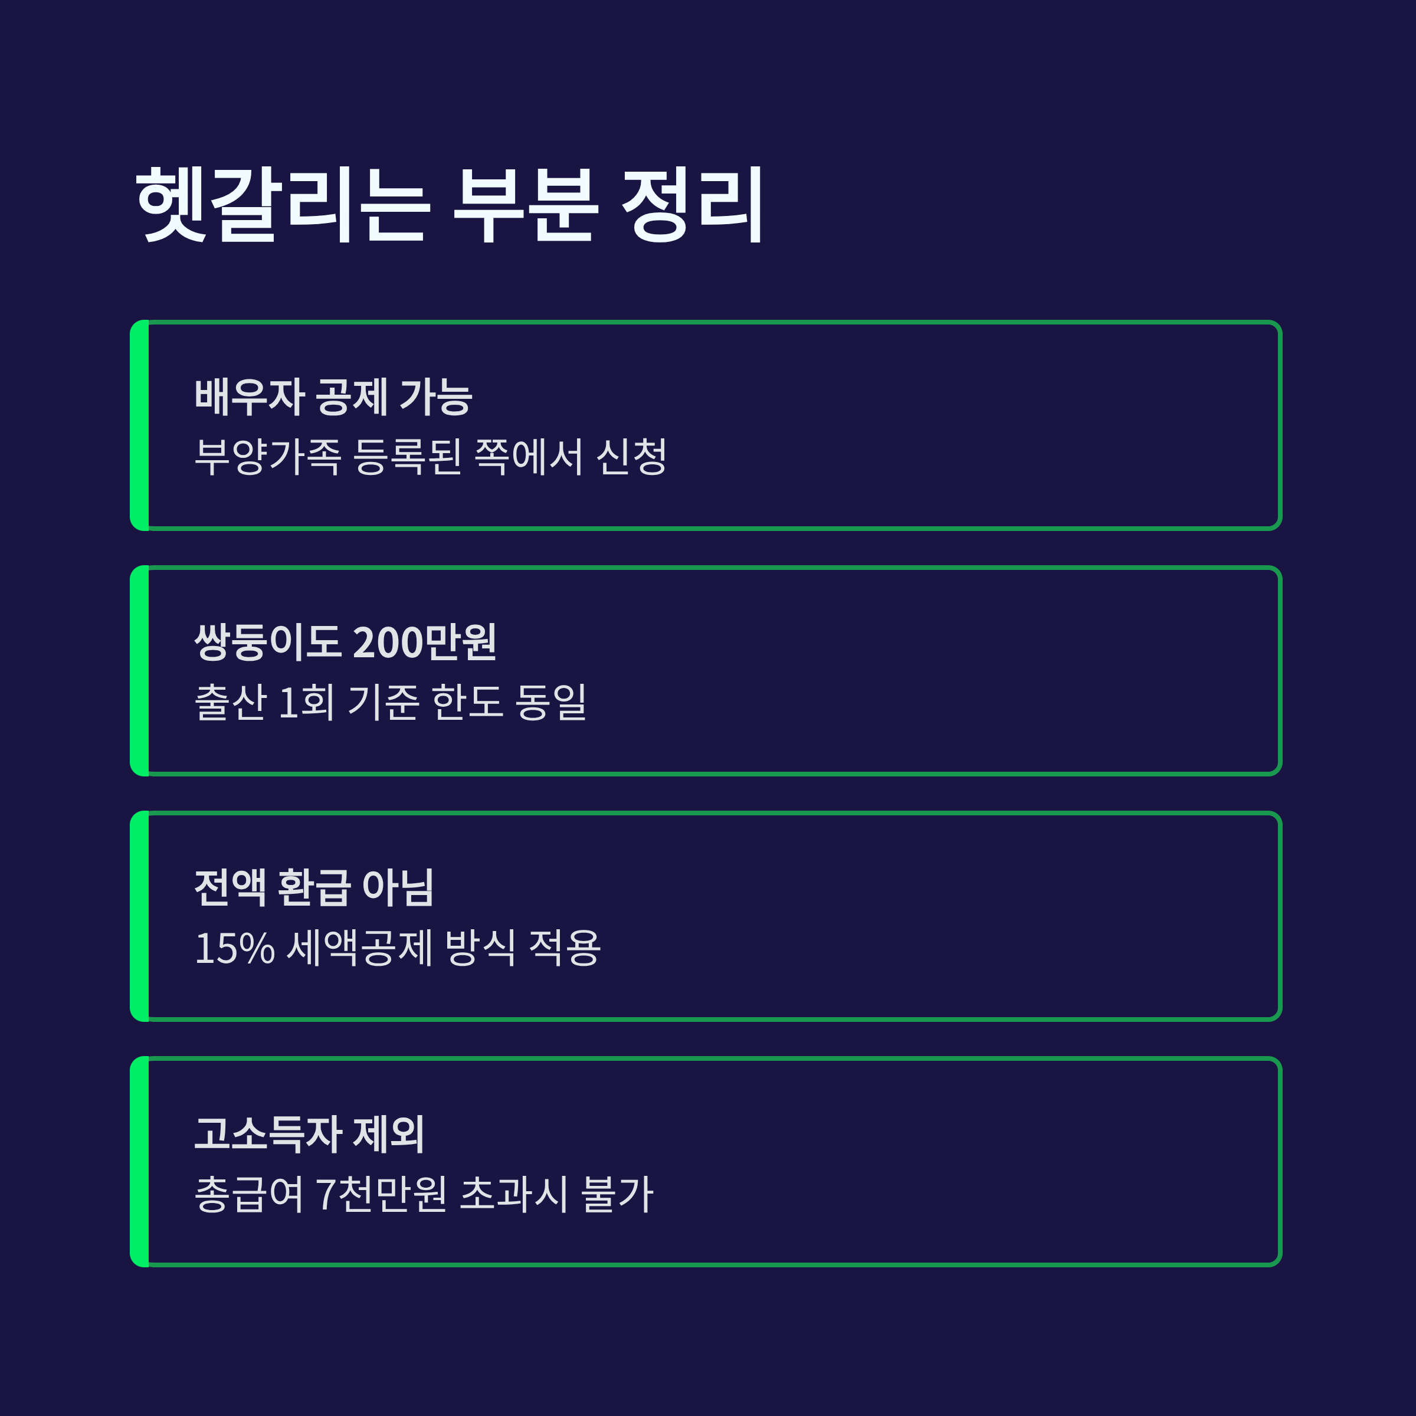The width and height of the screenshot is (1416, 1416).
Task: Click the word 신청 in first card
Action: (x=632, y=457)
